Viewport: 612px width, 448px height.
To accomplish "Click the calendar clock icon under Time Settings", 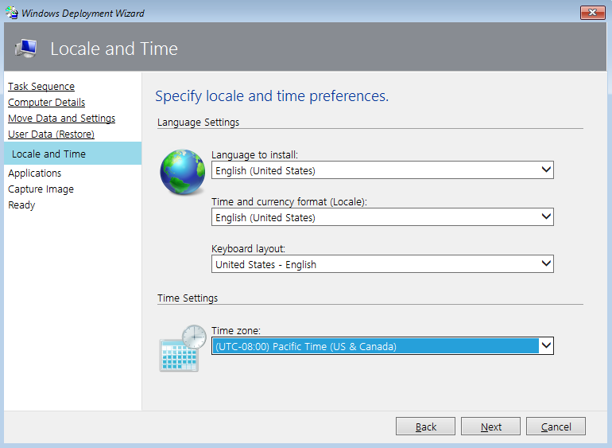I will pos(182,348).
